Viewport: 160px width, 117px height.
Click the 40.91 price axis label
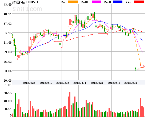[x=7, y=14]
